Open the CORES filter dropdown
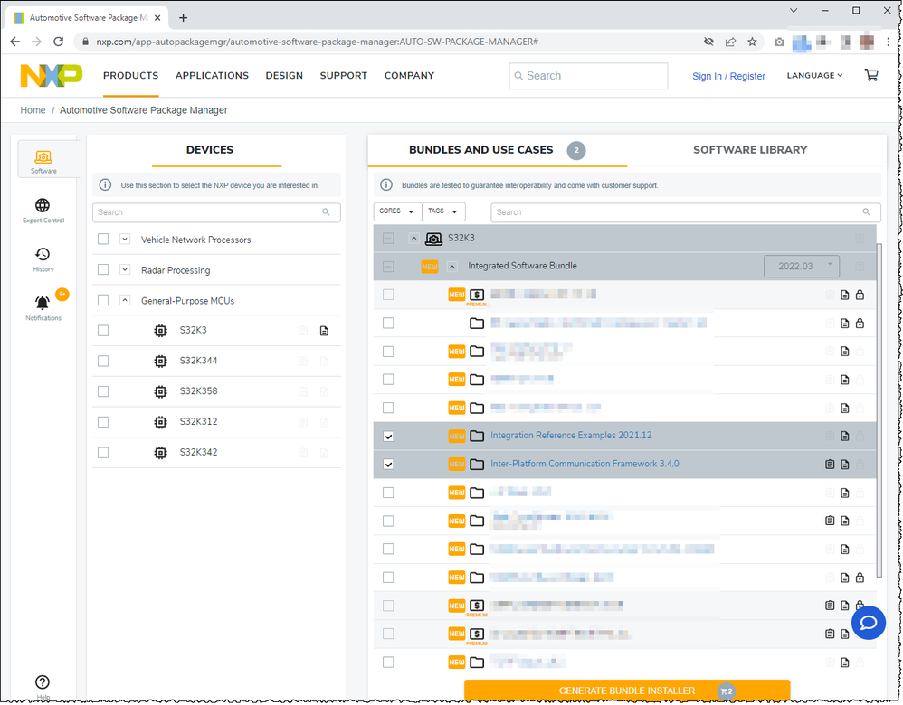Viewport: 903px width, 705px height. [x=397, y=211]
